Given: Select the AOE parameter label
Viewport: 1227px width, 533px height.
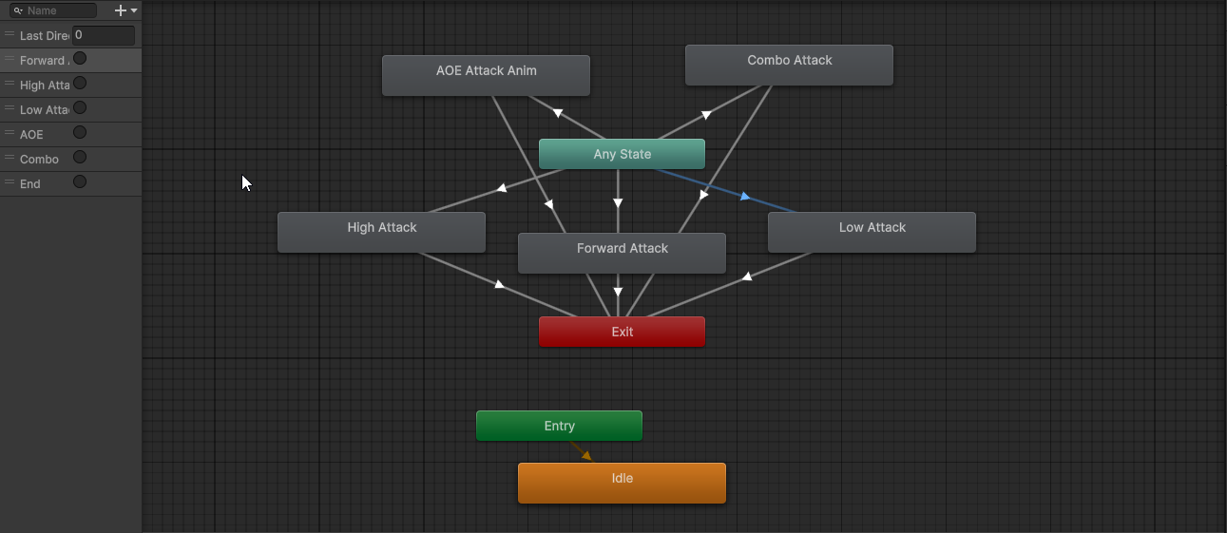Looking at the screenshot, I should [31, 135].
